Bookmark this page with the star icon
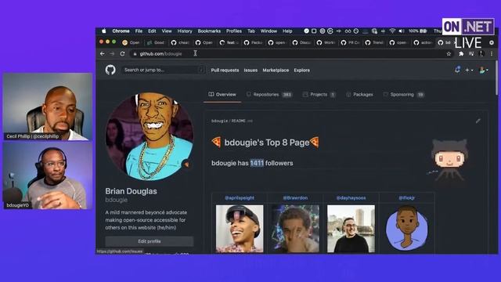Viewport: 501px width, 282px height. point(449,54)
